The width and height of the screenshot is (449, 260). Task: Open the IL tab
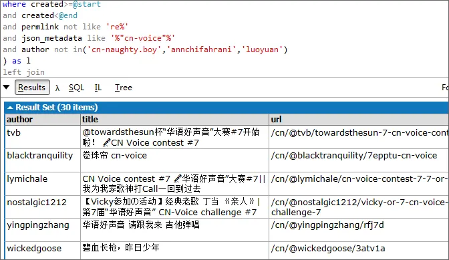point(98,88)
